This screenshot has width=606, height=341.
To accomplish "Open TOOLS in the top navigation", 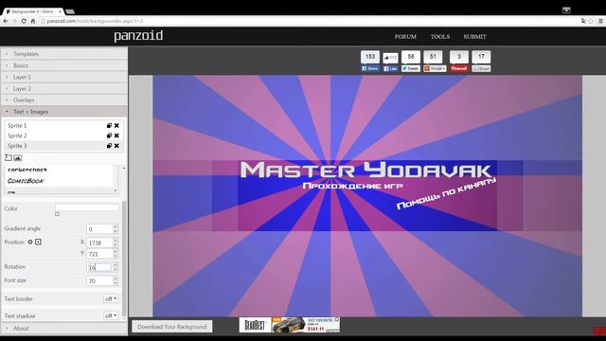I will (440, 36).
